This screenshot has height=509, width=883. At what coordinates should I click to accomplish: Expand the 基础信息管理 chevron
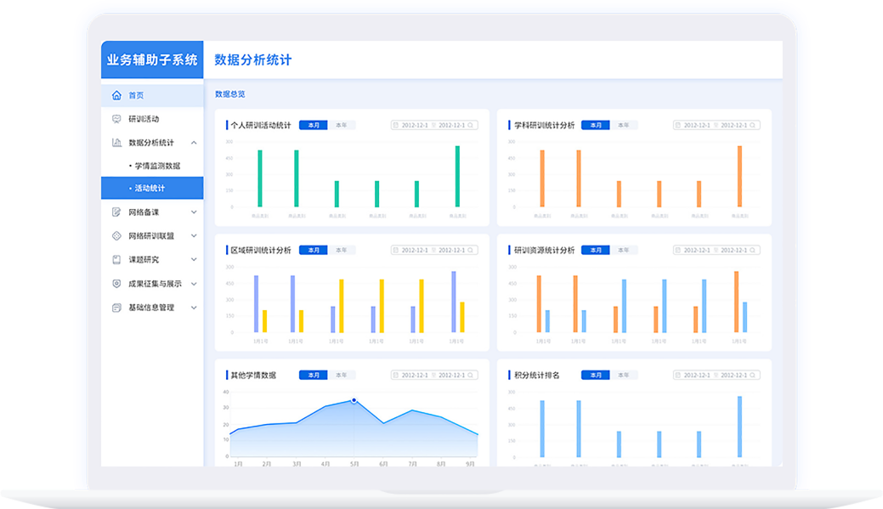pyautogui.click(x=194, y=308)
